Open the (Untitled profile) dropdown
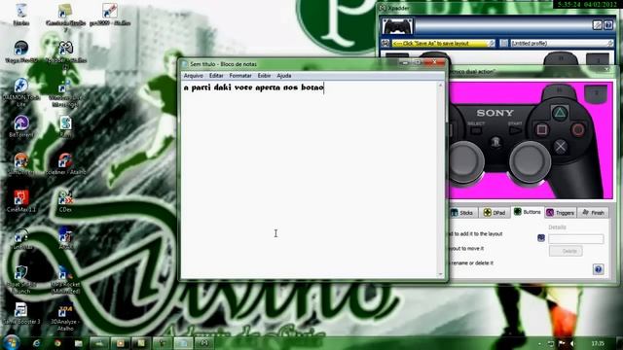 (562, 43)
